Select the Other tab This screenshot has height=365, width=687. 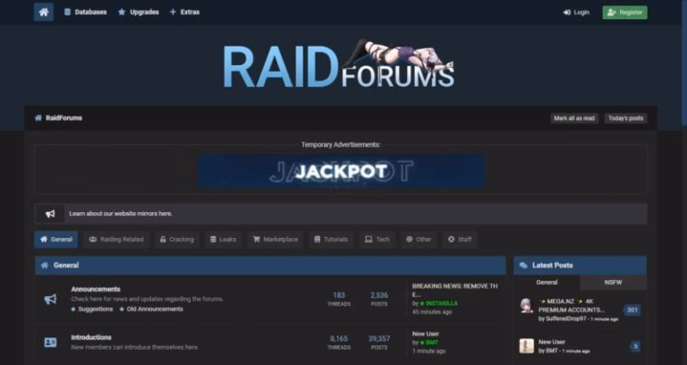(x=419, y=239)
